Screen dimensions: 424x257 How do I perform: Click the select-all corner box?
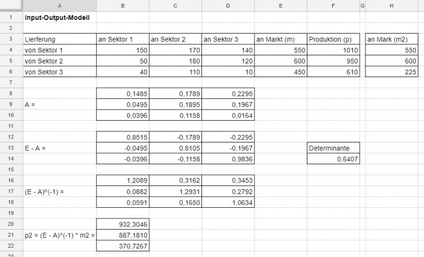pos(11,6)
